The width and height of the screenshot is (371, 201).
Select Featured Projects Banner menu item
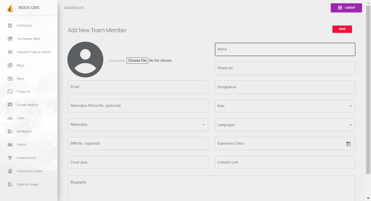34,52
